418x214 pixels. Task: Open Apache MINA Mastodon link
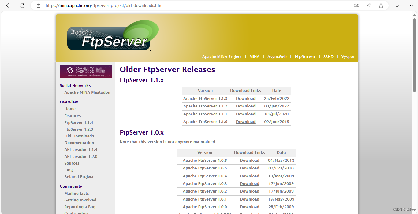coord(87,92)
